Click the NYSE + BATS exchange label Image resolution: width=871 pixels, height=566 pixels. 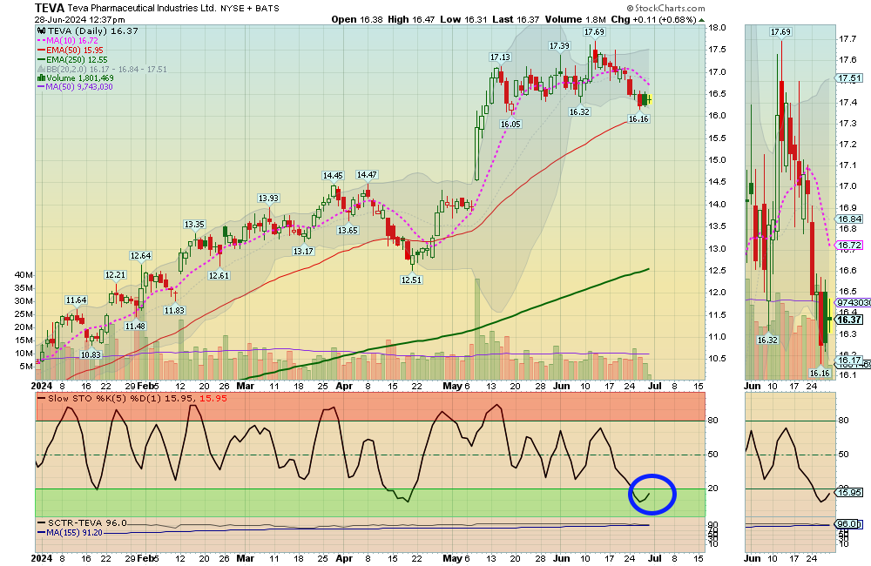(x=250, y=9)
